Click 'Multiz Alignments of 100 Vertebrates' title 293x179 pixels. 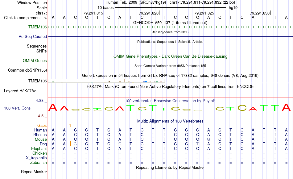pyautogui.click(x=170, y=121)
